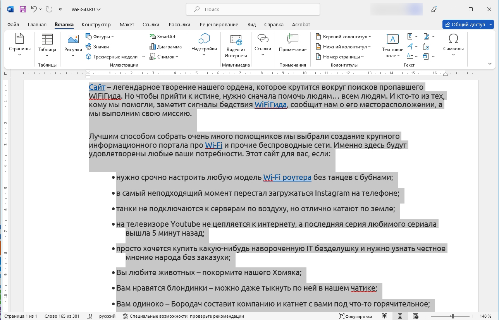Switch to Главная tab
499x320 pixels.
click(37, 24)
